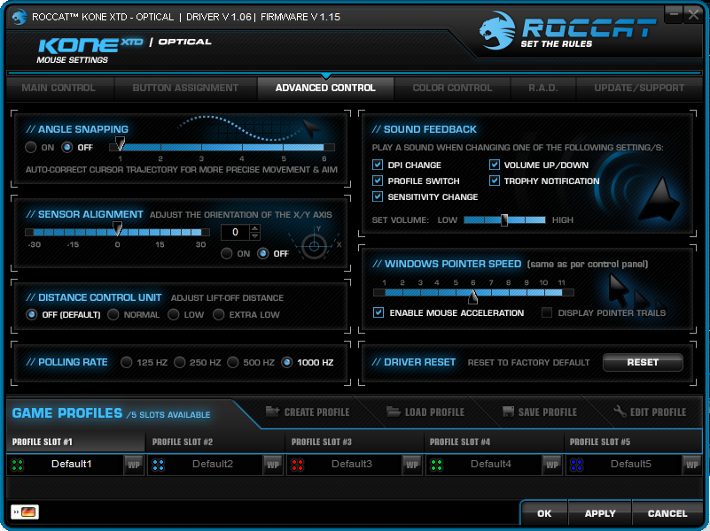This screenshot has width=710, height=531.
Task: Click the blue Default2 profile color icon
Action: [156, 465]
